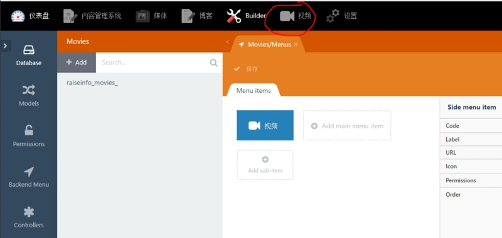The height and width of the screenshot is (238, 502).
Task: Click the search magnifier icon
Action: [x=213, y=63]
